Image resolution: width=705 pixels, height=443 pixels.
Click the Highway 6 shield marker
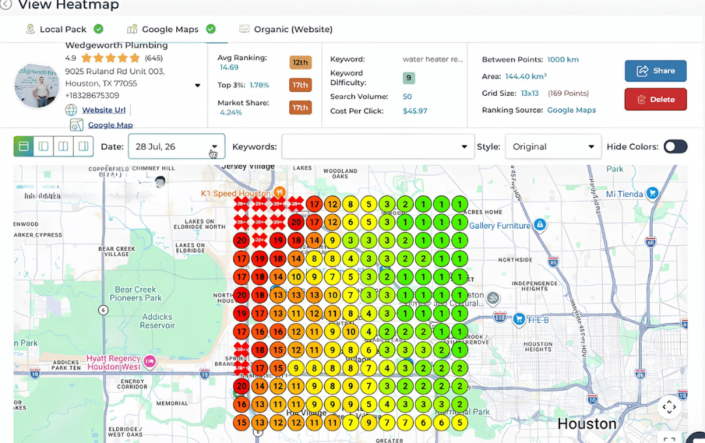pos(103,309)
